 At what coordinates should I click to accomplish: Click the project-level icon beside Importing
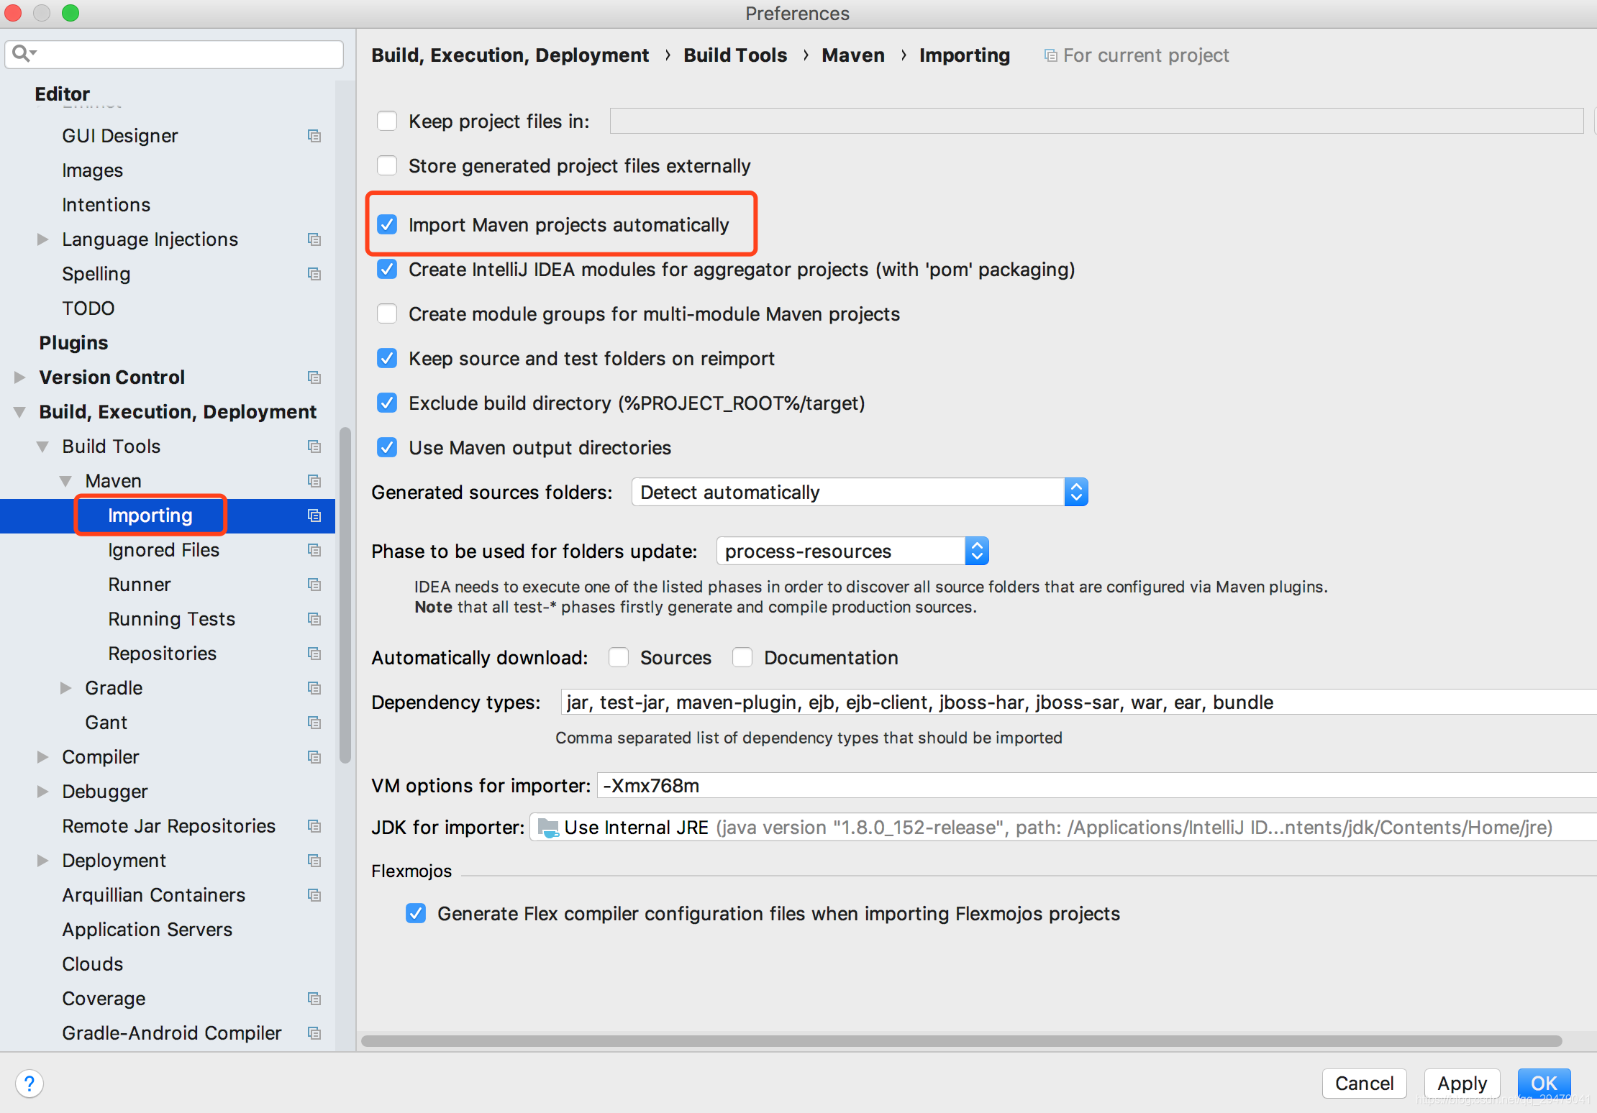pyautogui.click(x=314, y=516)
